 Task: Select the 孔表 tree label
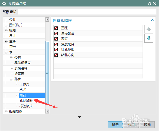coord(18,79)
